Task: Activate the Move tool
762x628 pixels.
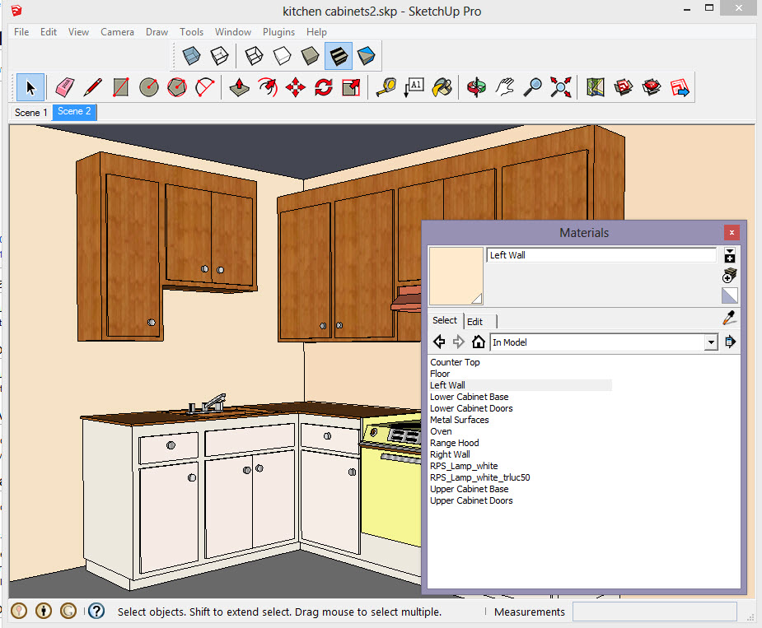Action: [x=296, y=87]
